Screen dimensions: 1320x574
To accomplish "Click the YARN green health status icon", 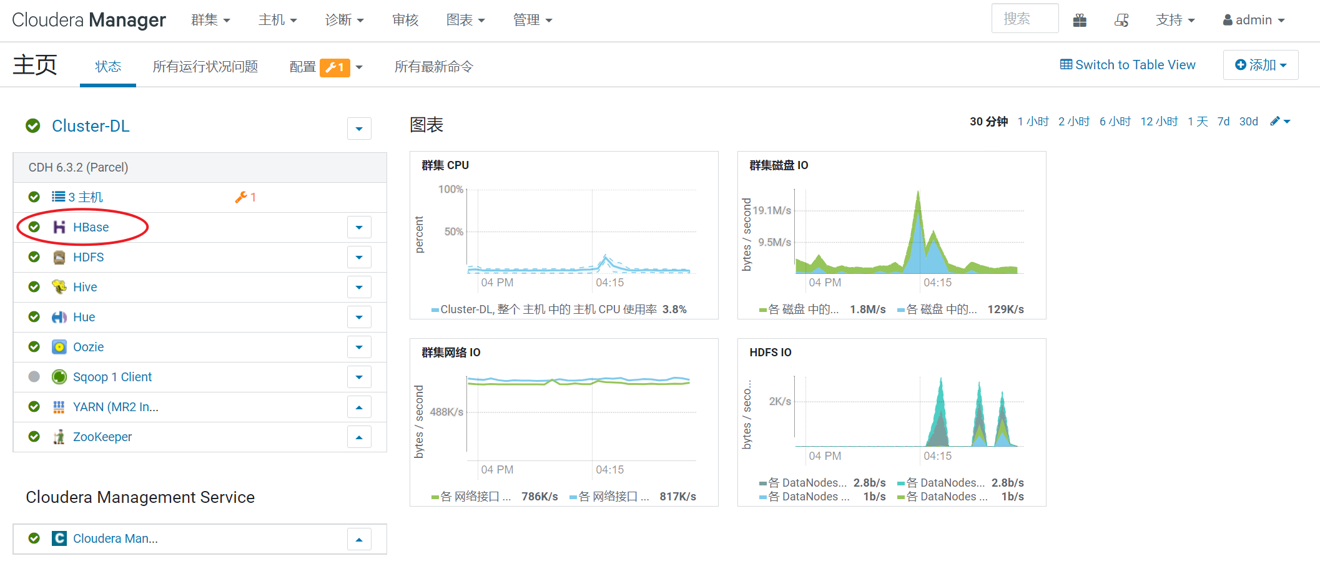I will point(34,407).
